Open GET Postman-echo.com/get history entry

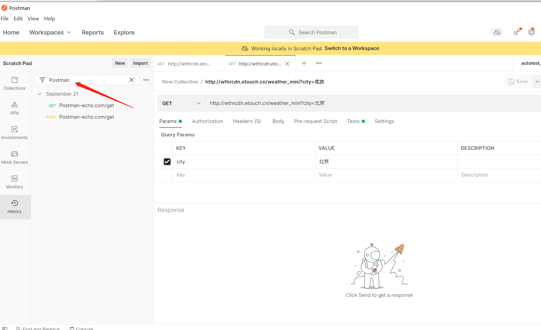[87, 106]
